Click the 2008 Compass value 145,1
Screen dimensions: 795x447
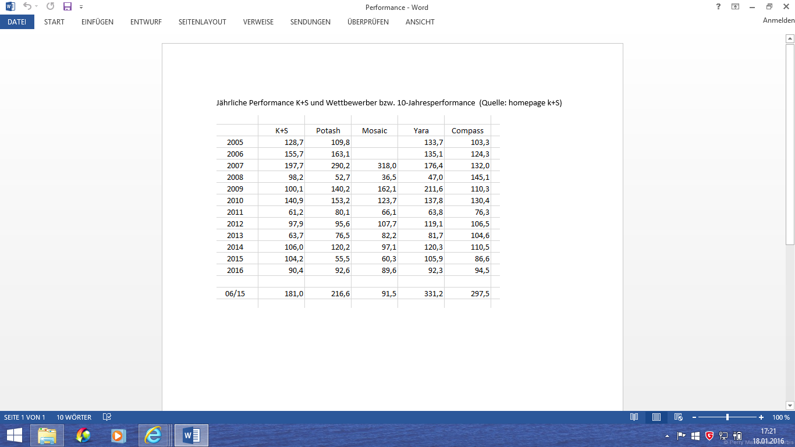pos(480,177)
